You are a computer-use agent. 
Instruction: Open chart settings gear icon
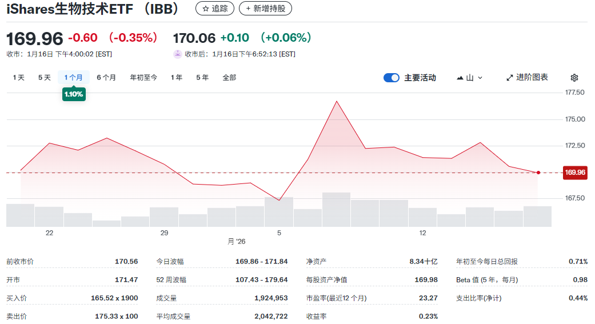point(574,78)
